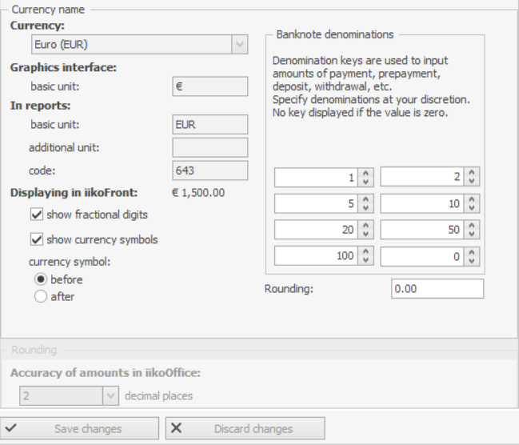Click the stepper arrows on denomination 10
The width and height of the screenshot is (519, 445).
472,204
